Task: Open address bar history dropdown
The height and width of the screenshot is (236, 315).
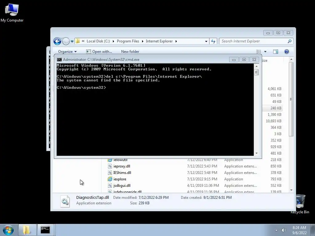Action: click(x=206, y=41)
